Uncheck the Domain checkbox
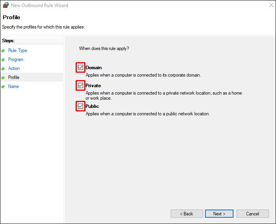 coord(81,68)
